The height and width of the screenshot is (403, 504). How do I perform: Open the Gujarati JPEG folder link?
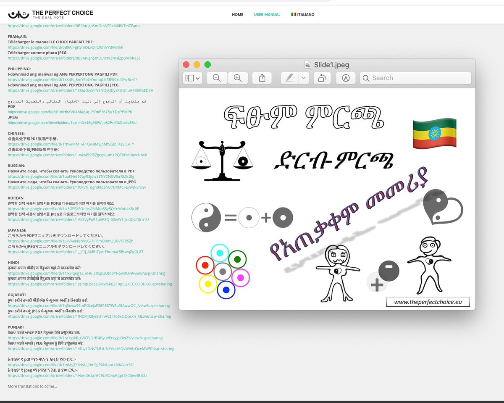pos(89,316)
